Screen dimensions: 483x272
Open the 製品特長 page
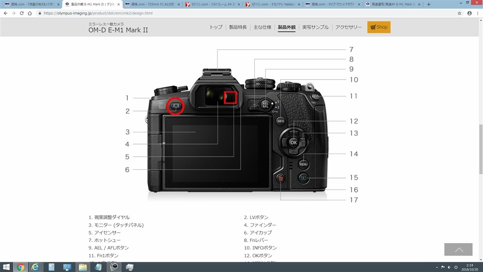click(x=238, y=27)
